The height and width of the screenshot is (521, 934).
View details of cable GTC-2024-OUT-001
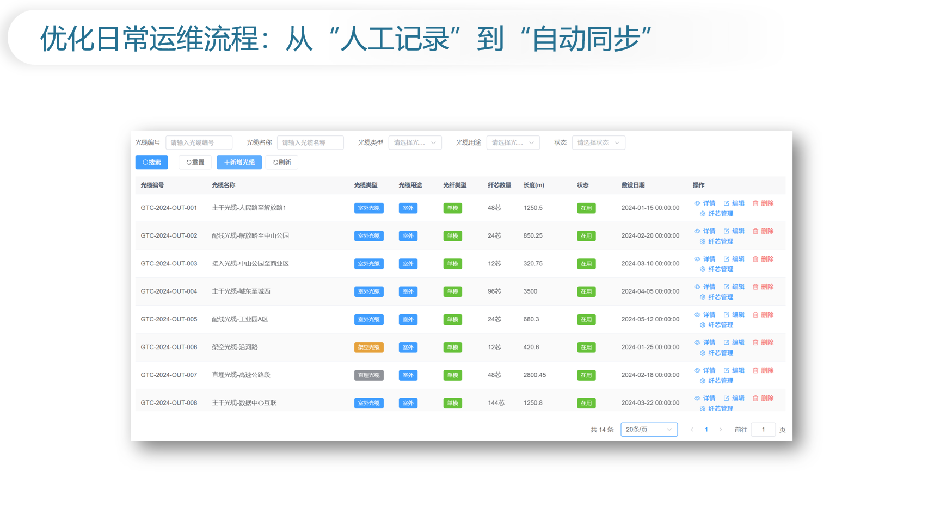[704, 203]
